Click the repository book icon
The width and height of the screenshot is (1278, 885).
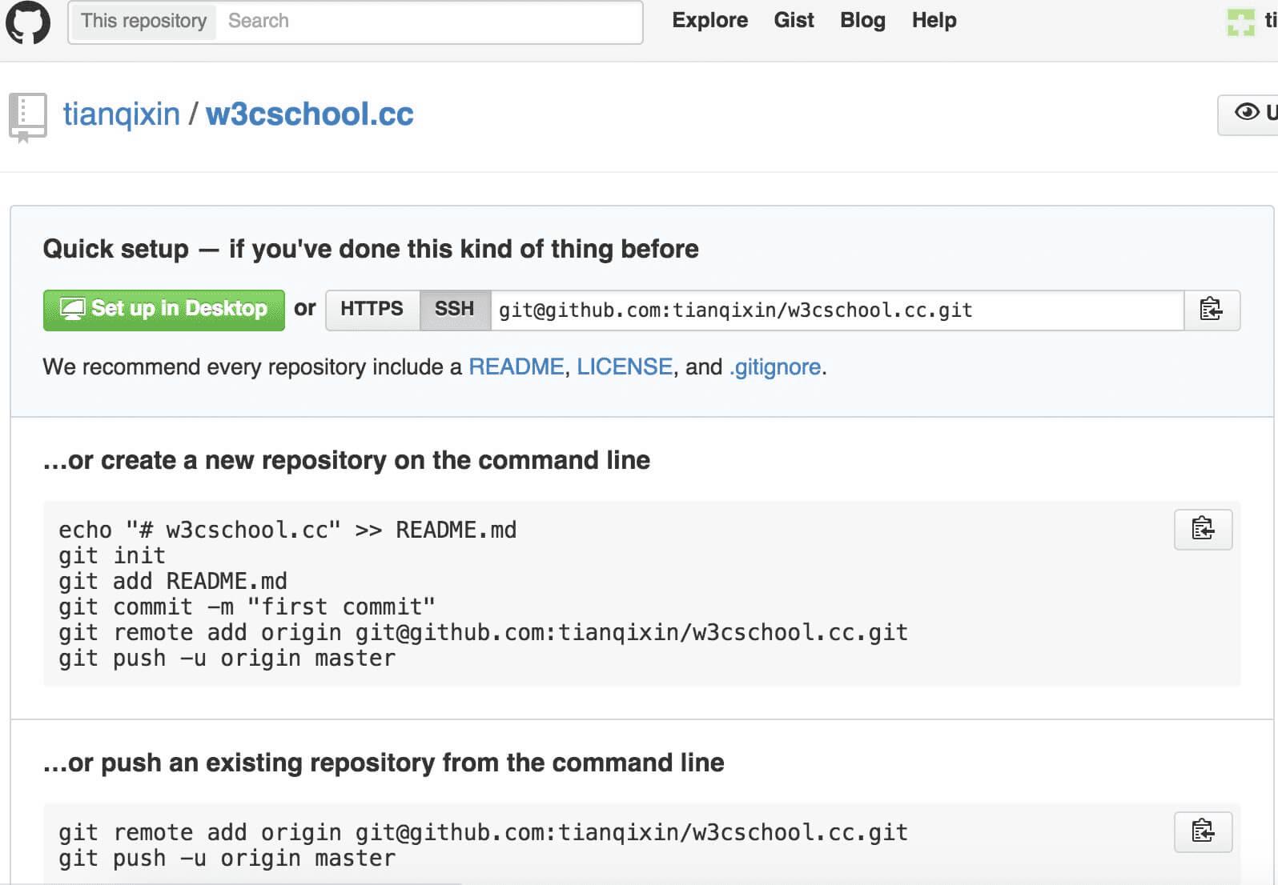tap(28, 117)
